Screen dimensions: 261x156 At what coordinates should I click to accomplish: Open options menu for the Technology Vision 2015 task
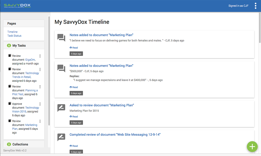coord(40,104)
